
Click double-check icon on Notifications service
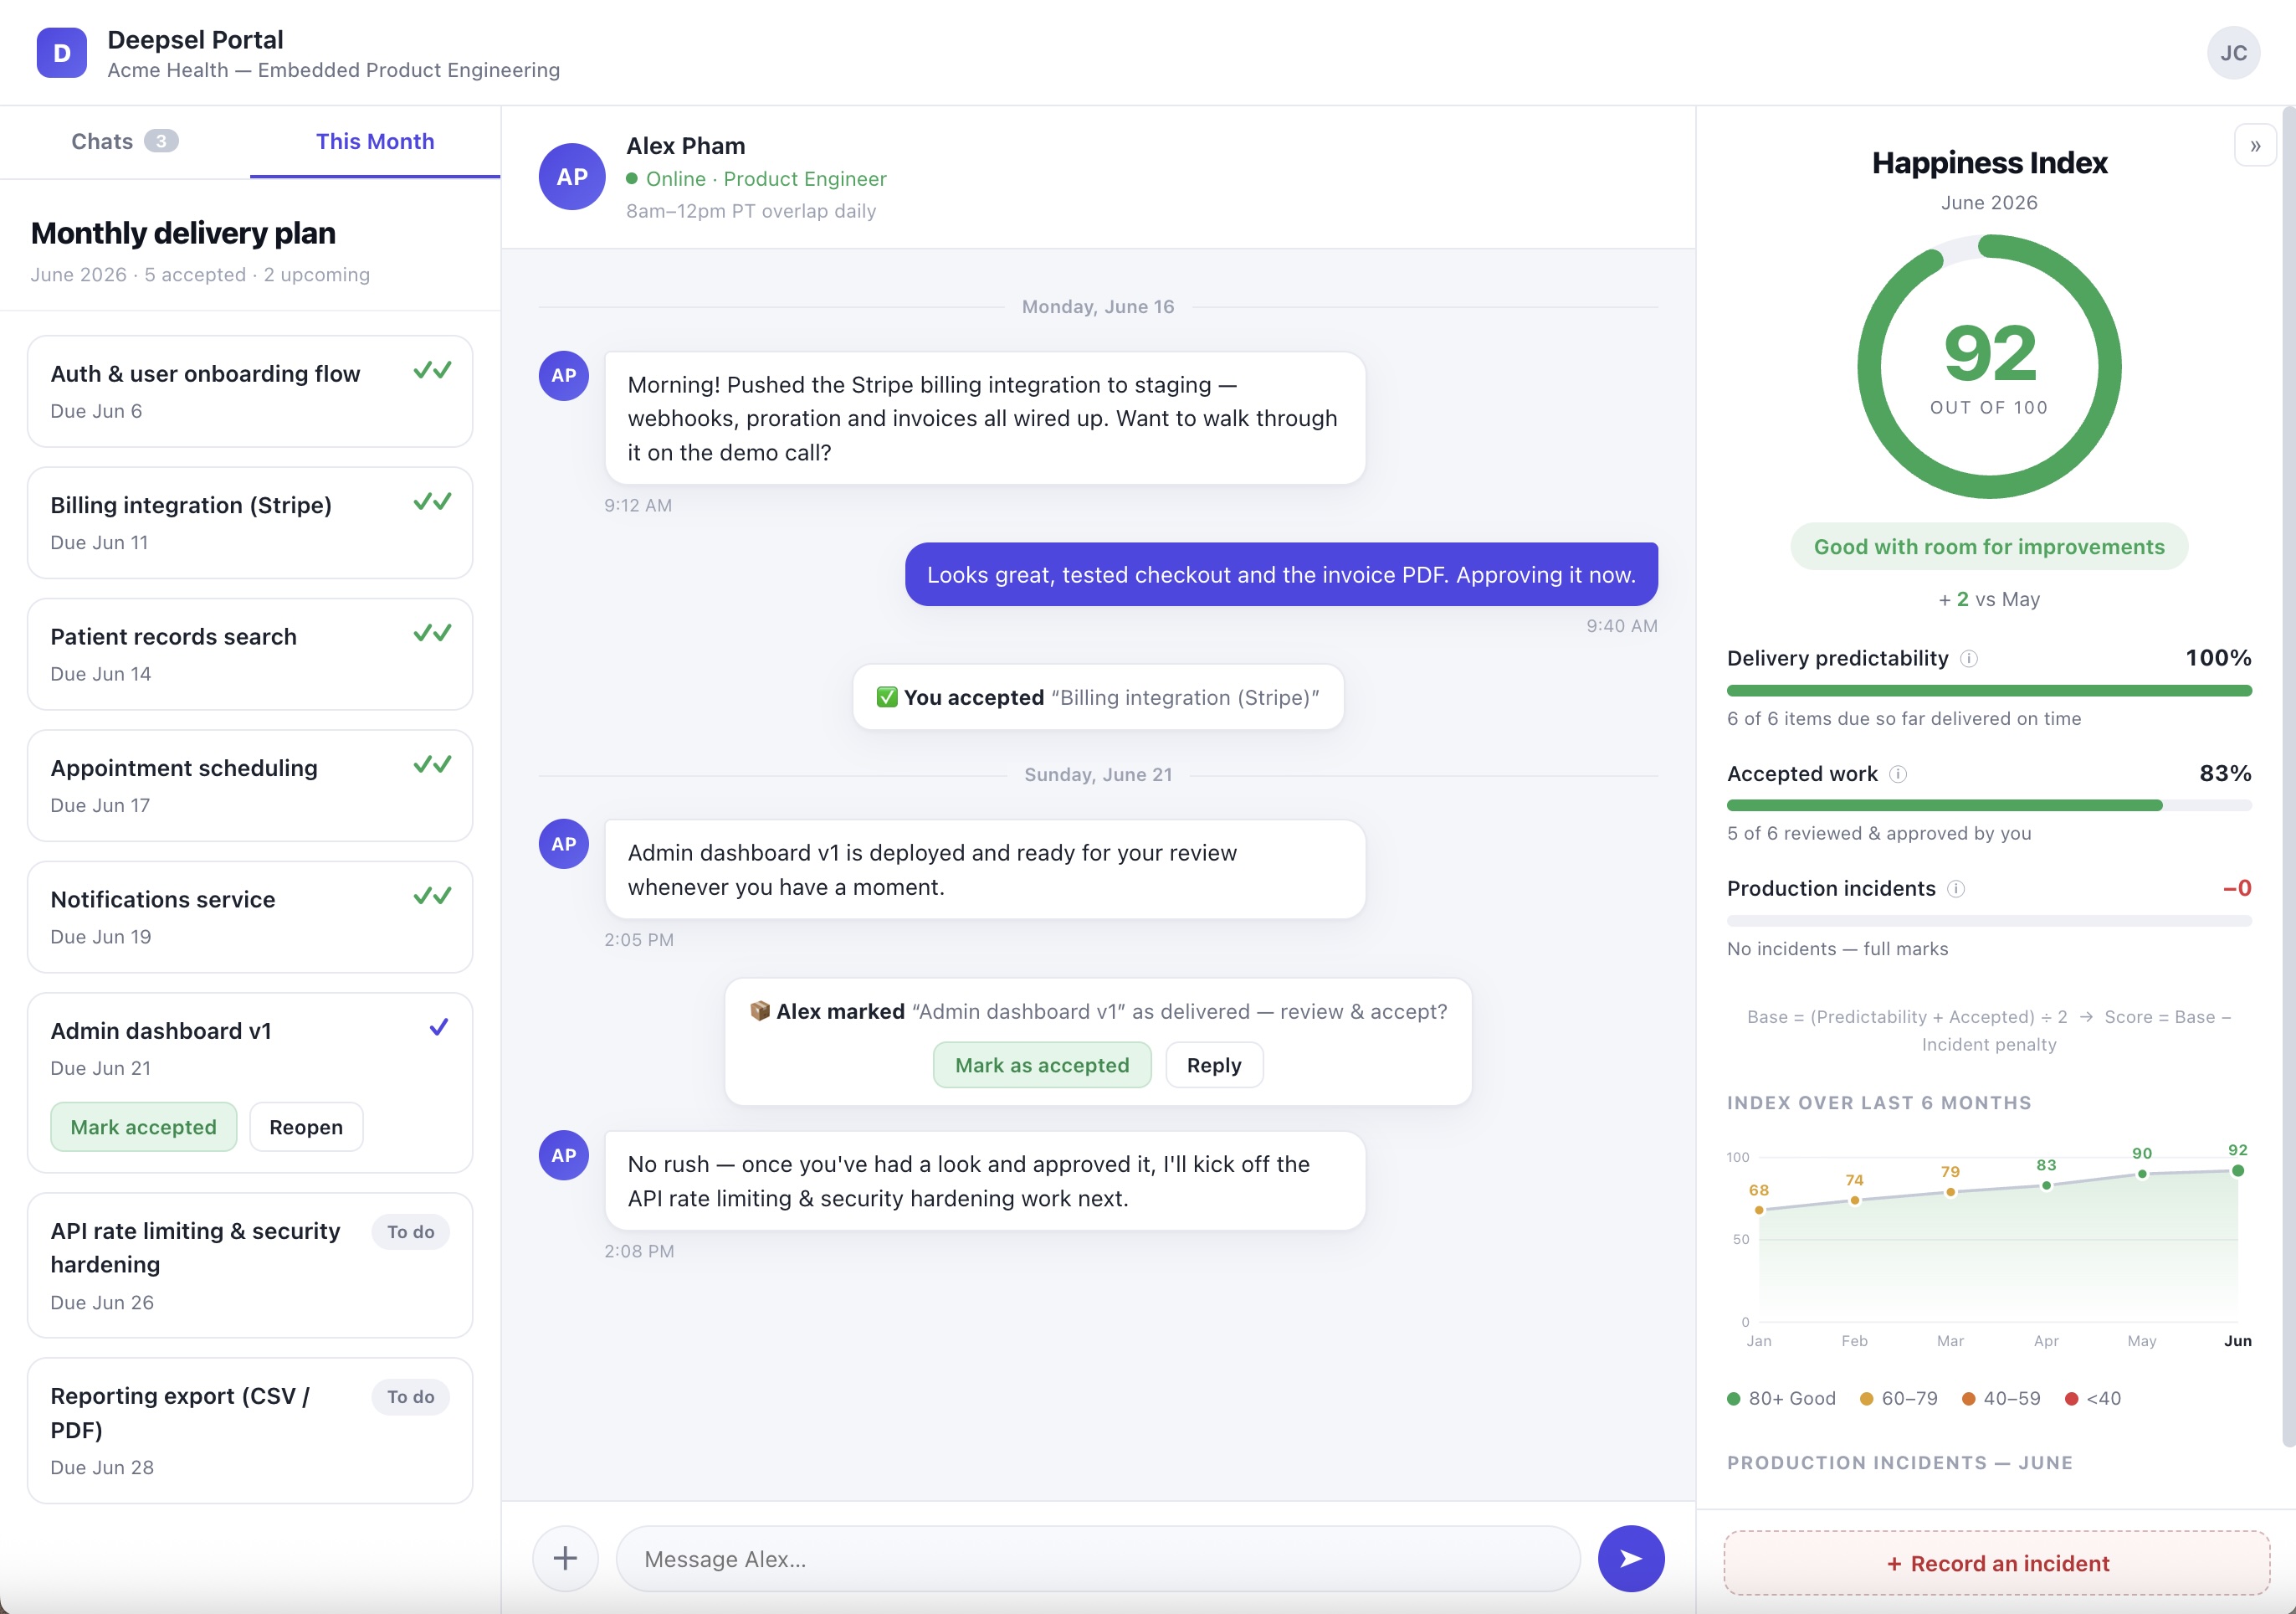click(x=432, y=896)
